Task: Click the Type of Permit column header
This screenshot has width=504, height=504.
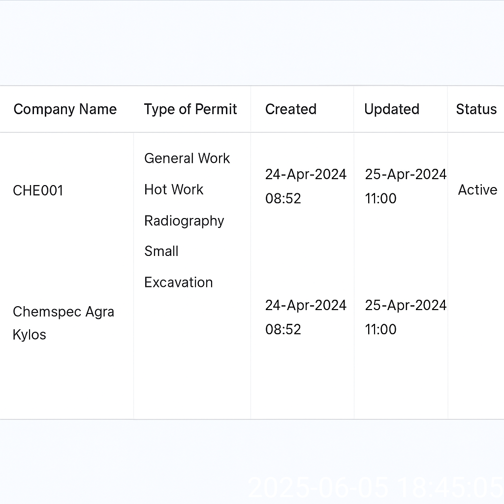Action: click(x=190, y=109)
